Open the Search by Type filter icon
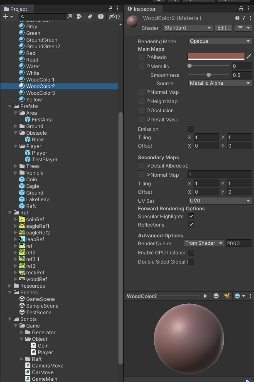Viewport: 254px width, 382px height. (79, 17)
